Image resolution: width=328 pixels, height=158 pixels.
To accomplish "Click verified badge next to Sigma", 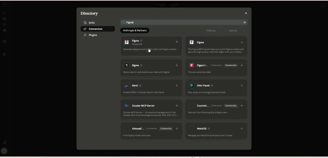I will [x=141, y=65].
